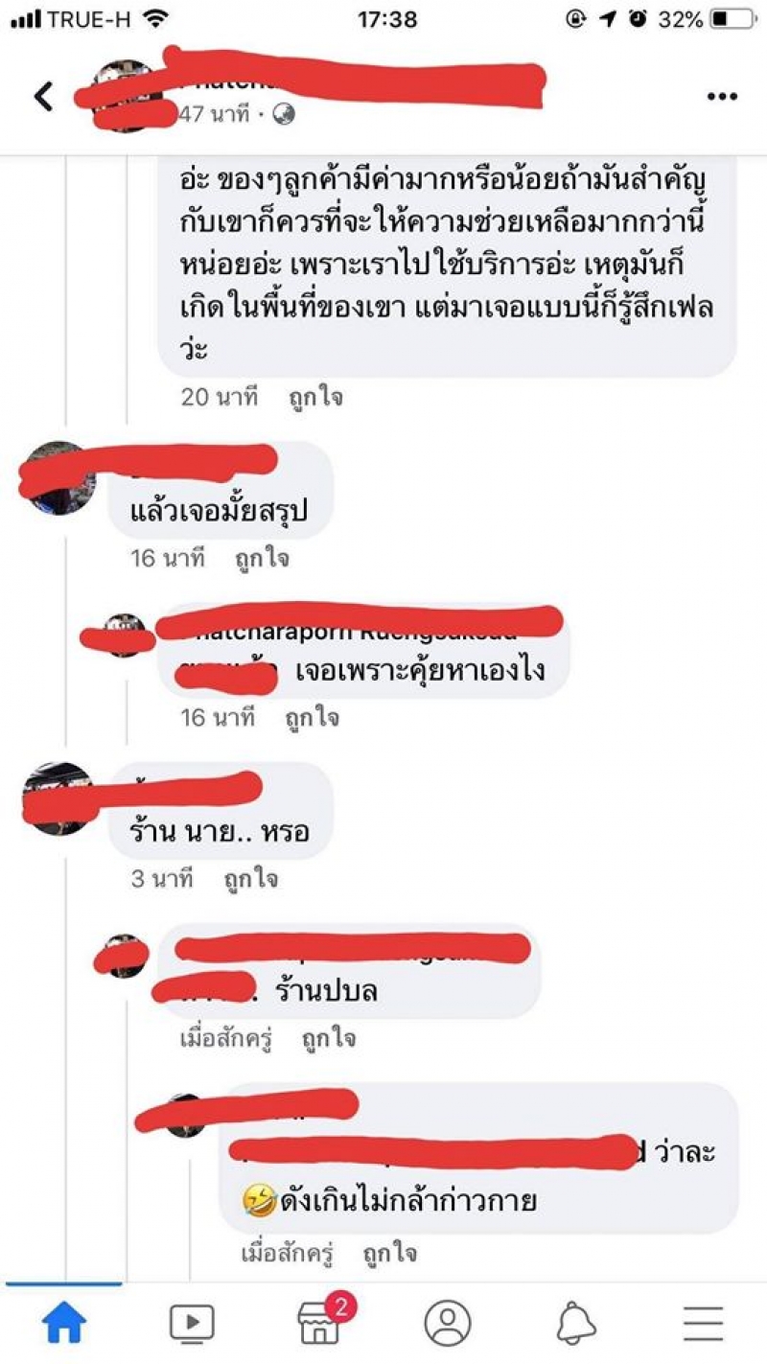Like the comment ร้าน นาย.. หรอ
The image size is (767, 1364).
250,878
